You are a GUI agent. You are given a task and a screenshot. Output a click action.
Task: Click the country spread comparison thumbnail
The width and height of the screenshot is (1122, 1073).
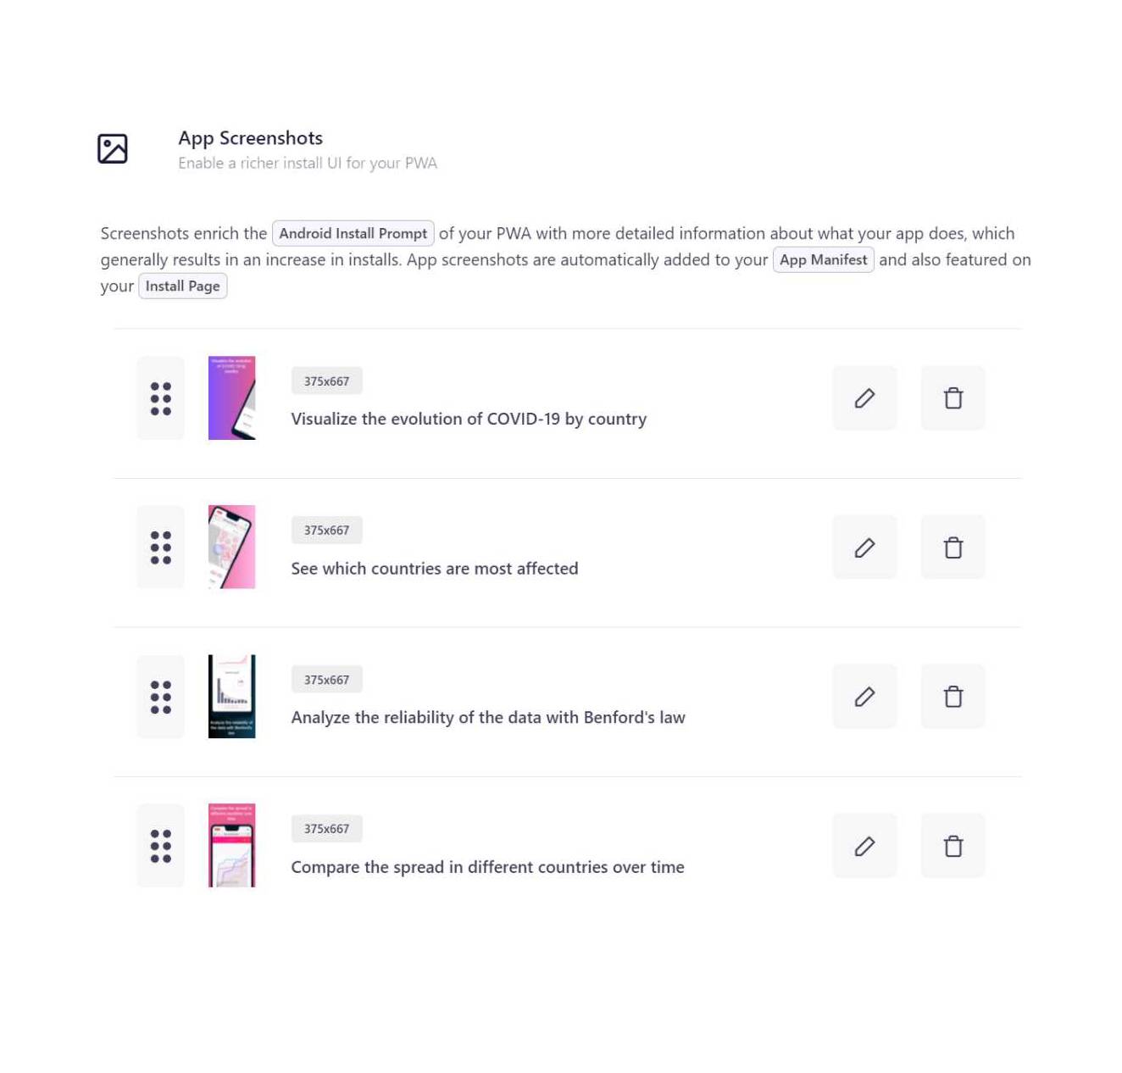(x=232, y=845)
